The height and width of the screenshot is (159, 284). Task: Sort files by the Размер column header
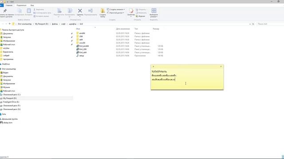(x=156, y=29)
